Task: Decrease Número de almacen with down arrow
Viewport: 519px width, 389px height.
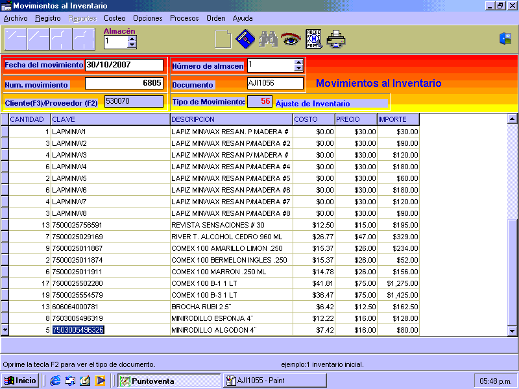Action: coord(298,68)
